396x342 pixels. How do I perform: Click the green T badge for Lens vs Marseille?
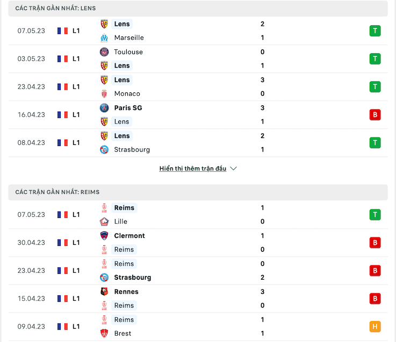(375, 31)
